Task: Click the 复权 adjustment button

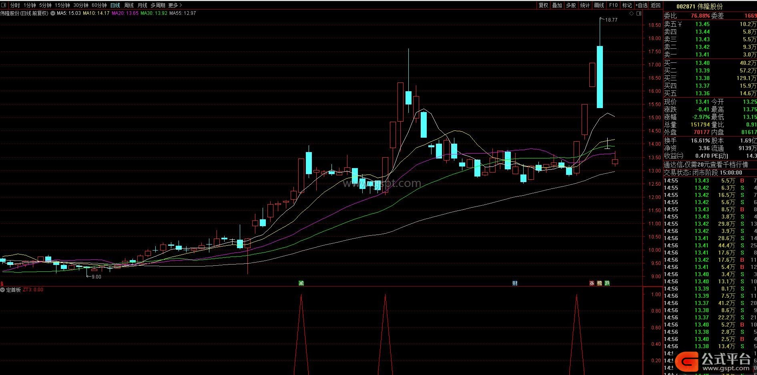Action: point(543,5)
